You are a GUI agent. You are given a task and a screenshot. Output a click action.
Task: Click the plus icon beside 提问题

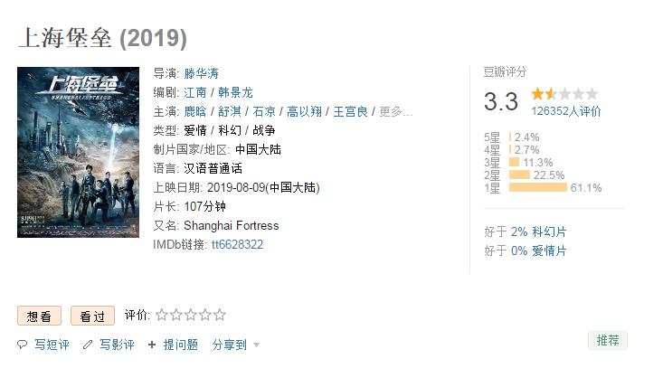[152, 345]
